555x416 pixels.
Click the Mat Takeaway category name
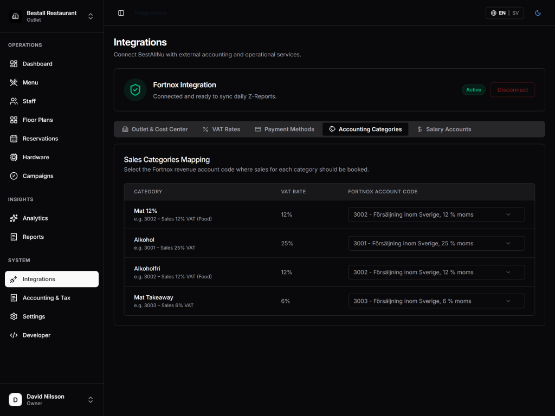click(x=153, y=297)
